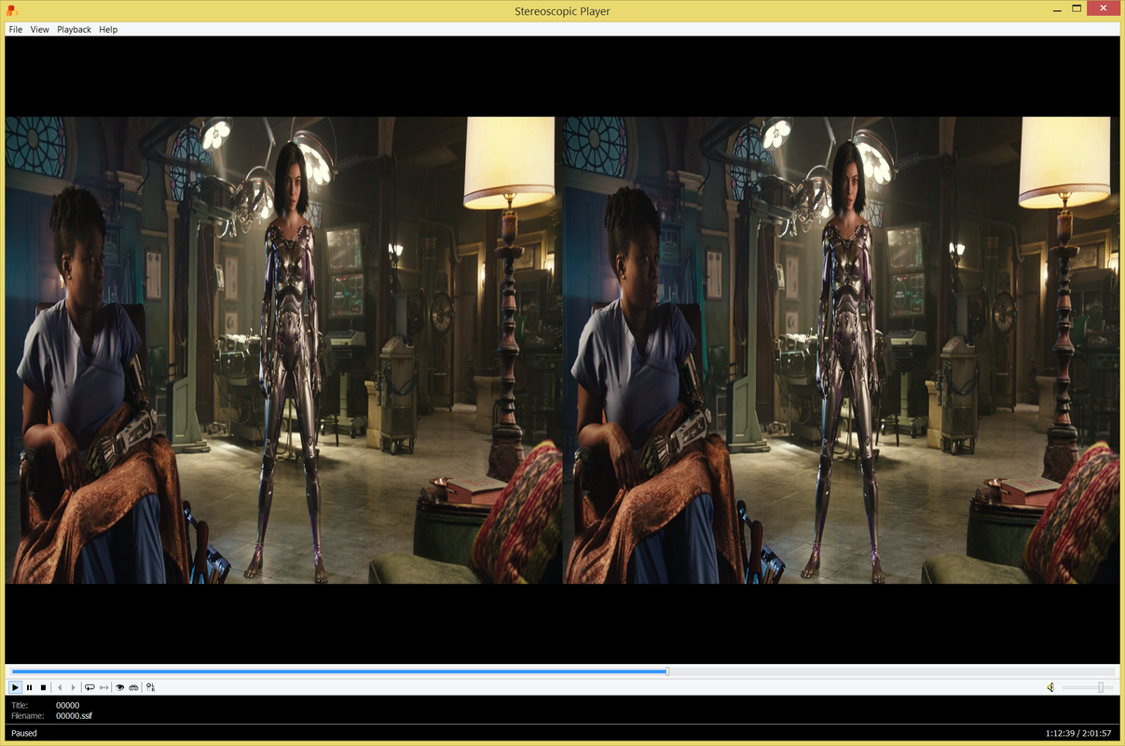Mute audio with the speaker icon

tap(1050, 687)
